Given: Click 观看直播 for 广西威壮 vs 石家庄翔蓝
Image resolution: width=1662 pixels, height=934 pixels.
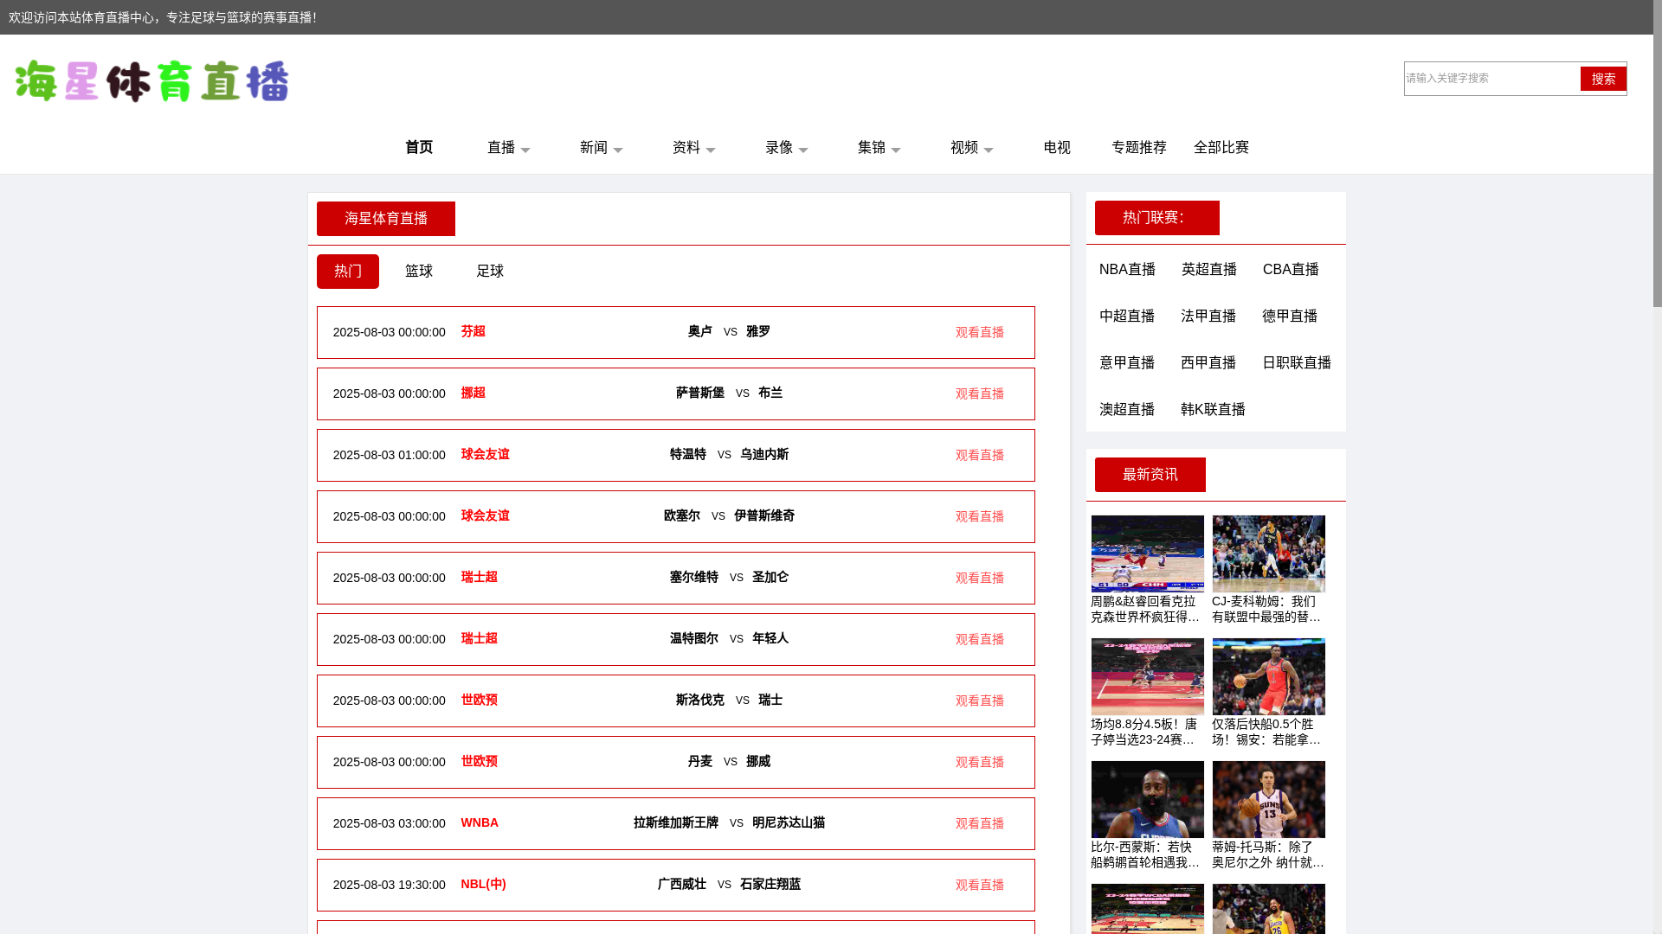Looking at the screenshot, I should tap(980, 886).
